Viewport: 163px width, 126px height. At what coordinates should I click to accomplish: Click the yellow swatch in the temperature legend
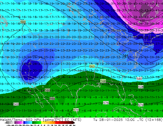pos(42,123)
